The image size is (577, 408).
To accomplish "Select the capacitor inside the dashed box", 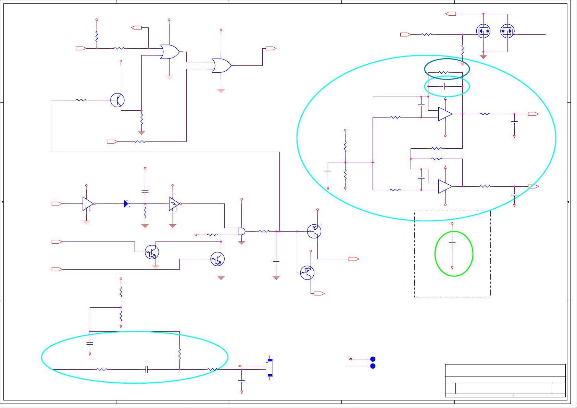I will 452,243.
